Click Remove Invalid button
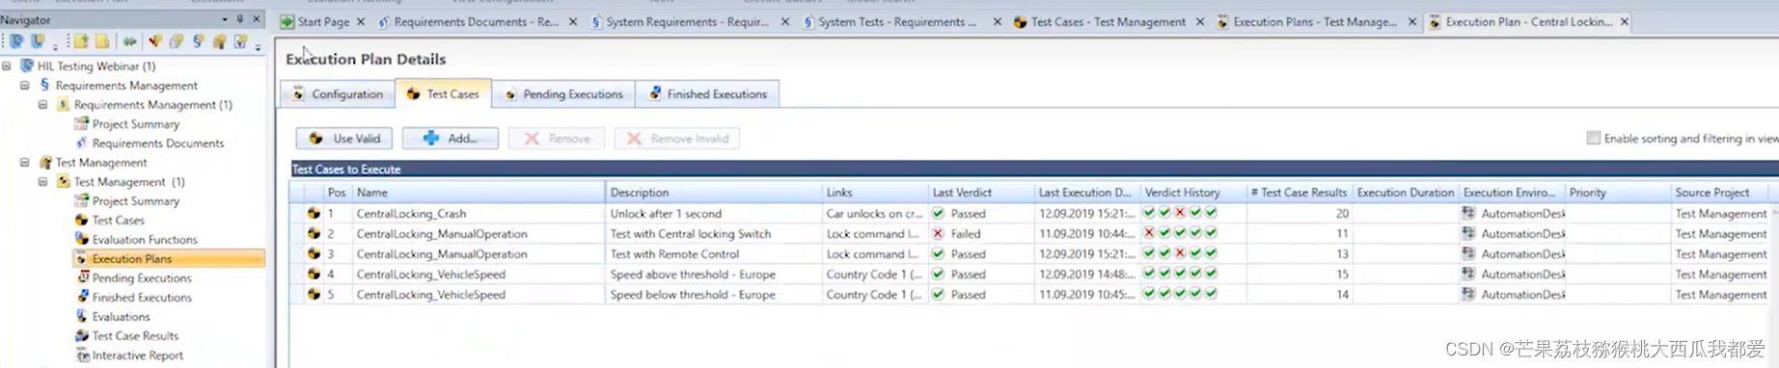Screen dimensions: 1779x368 coord(677,139)
